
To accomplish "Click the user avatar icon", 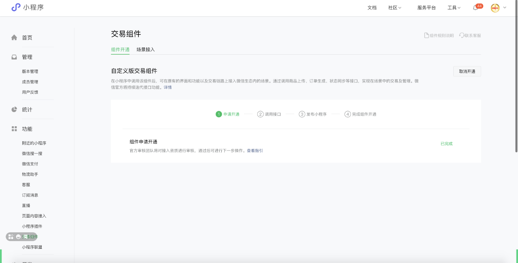I will click(x=495, y=8).
